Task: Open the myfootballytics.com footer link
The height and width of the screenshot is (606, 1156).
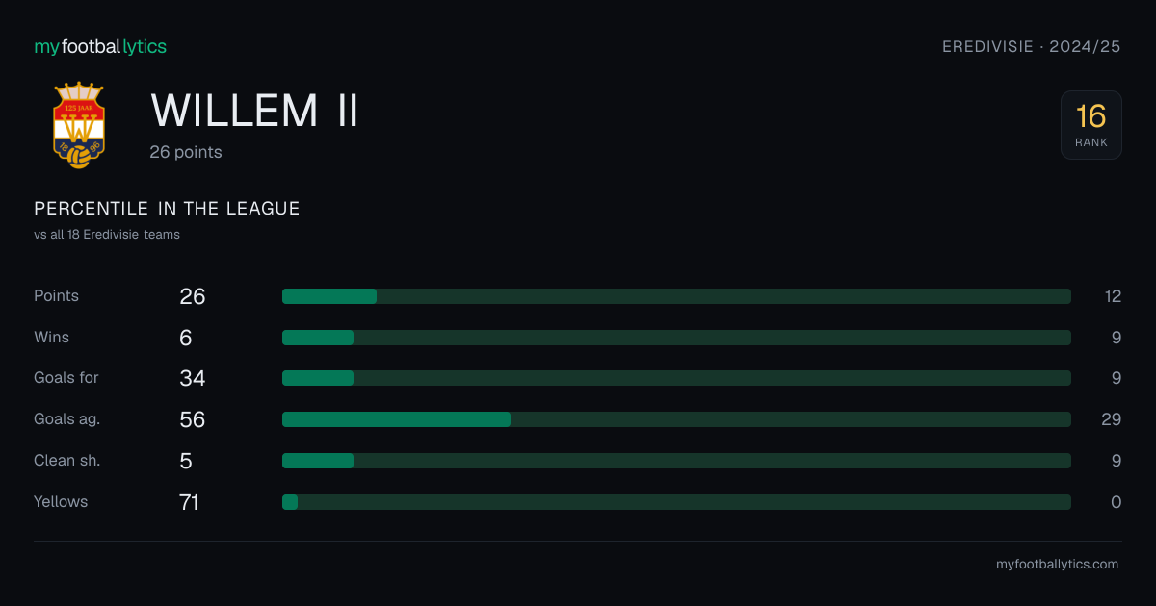Action: [1058, 565]
